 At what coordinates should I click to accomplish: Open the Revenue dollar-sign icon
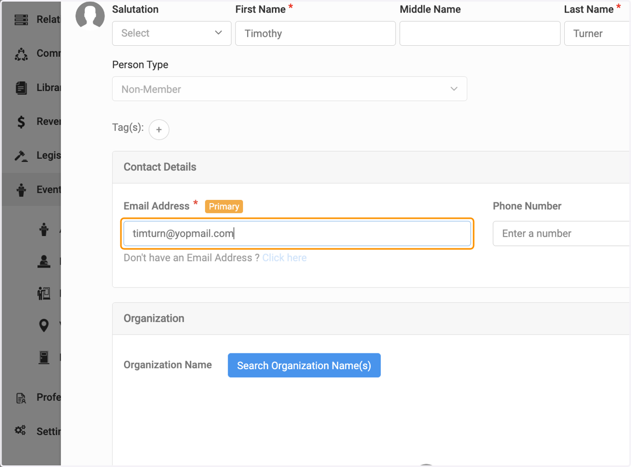(21, 122)
